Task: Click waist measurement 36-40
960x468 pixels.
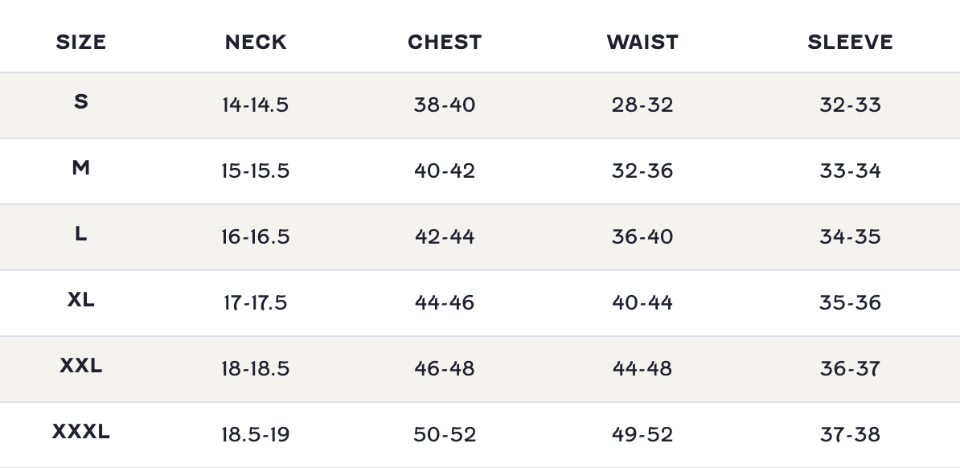Action: pos(642,236)
